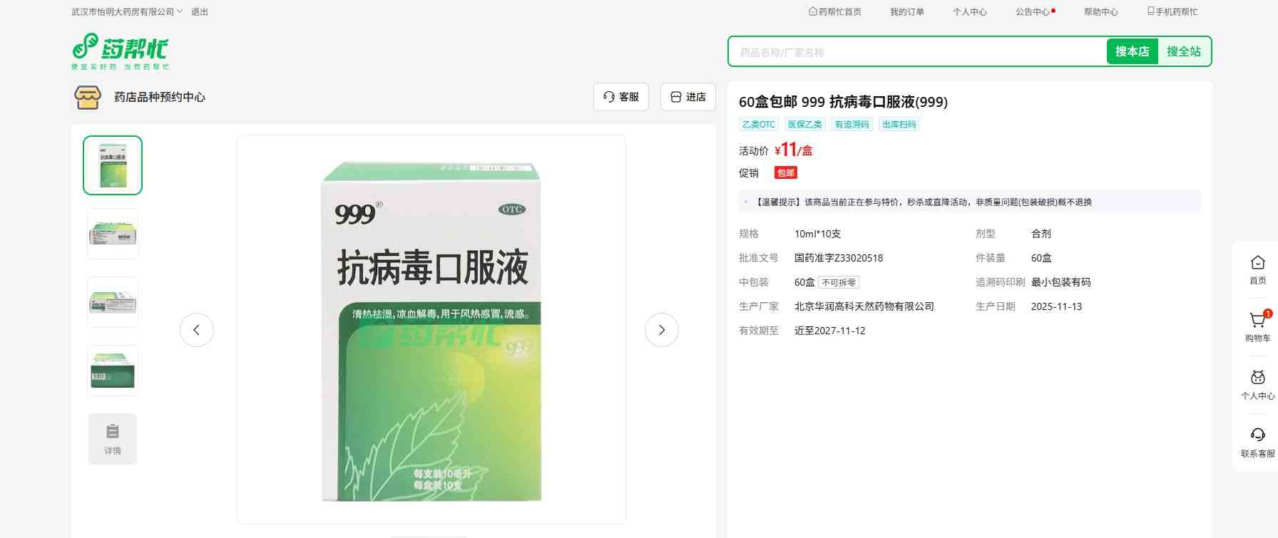The width and height of the screenshot is (1278, 538).
Task: Open the home icon in right sidebar
Action: coord(1257,263)
